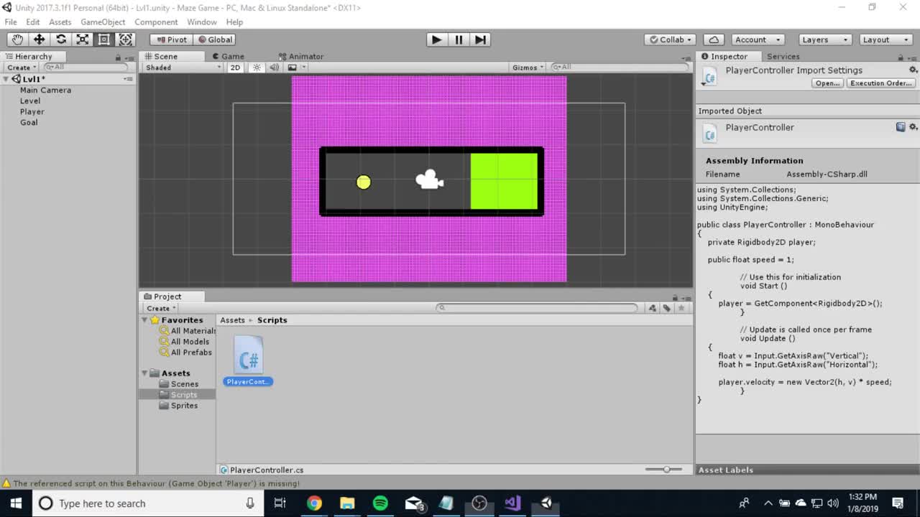This screenshot has width=920, height=517.
Task: Switch to the Game tab
Action: (228, 56)
